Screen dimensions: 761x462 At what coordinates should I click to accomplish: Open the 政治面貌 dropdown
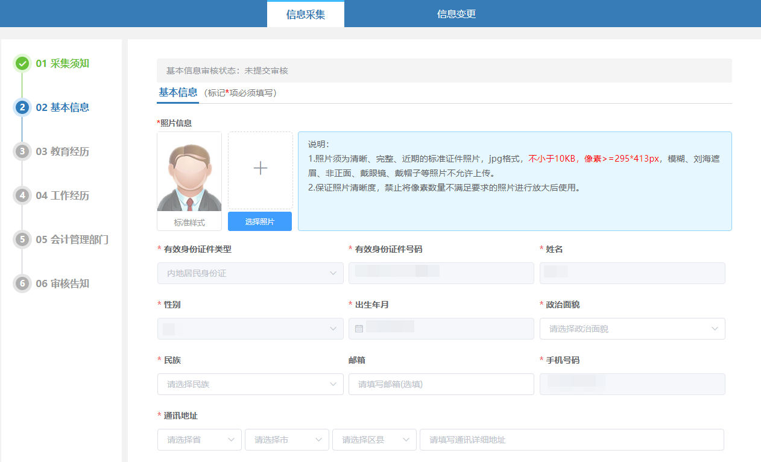tap(632, 328)
